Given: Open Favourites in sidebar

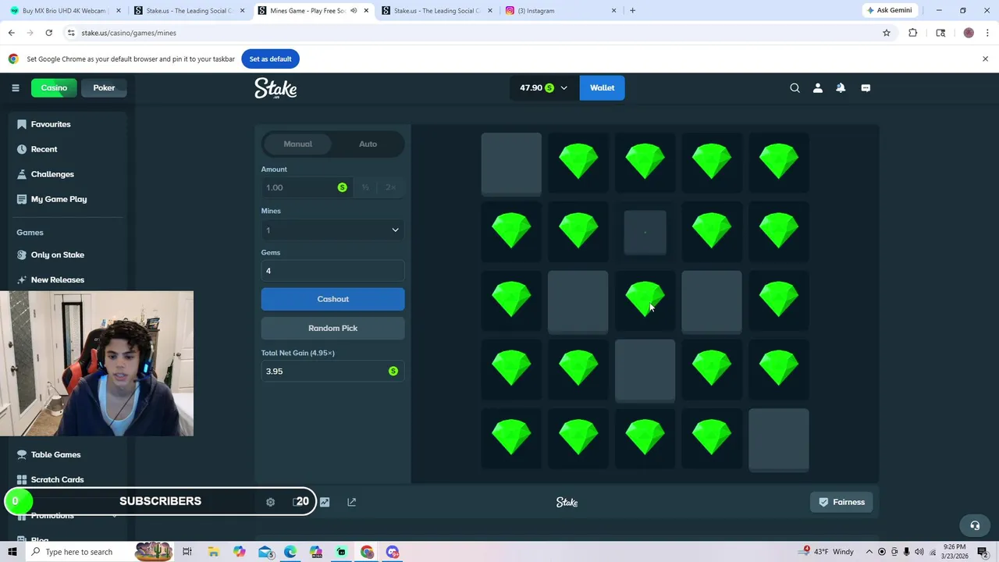Looking at the screenshot, I should [51, 124].
